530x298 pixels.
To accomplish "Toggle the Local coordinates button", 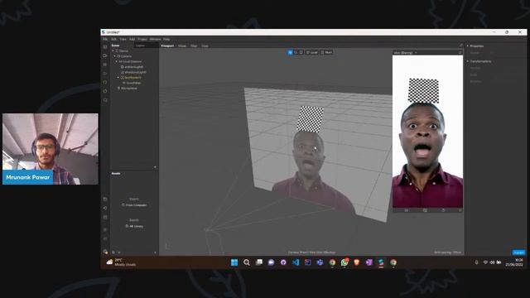I will pos(312,52).
